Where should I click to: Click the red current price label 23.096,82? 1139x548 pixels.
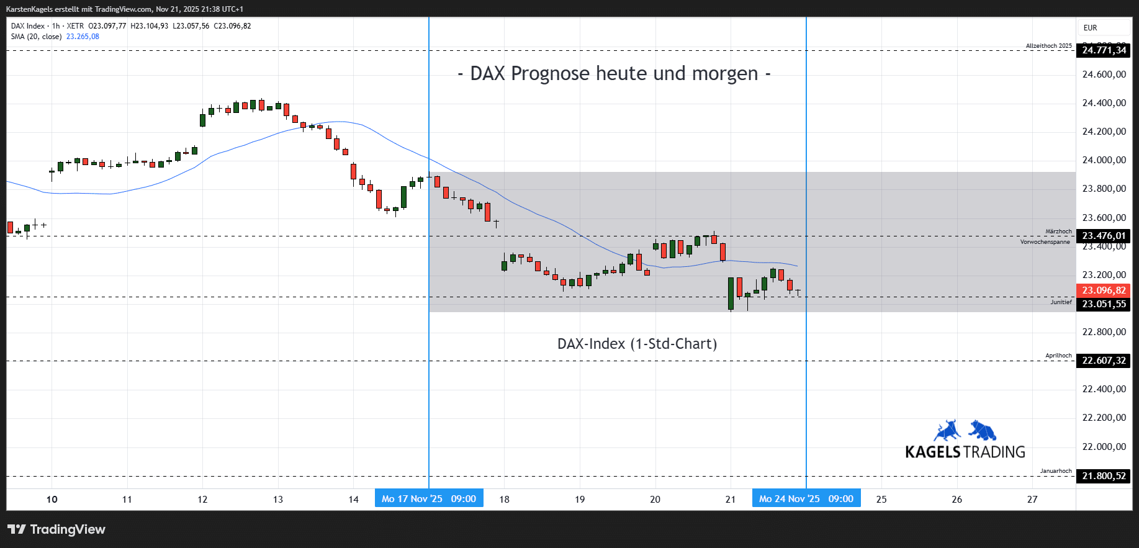point(1103,290)
